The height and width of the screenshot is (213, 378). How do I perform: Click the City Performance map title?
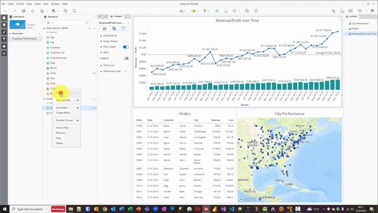coord(289,114)
